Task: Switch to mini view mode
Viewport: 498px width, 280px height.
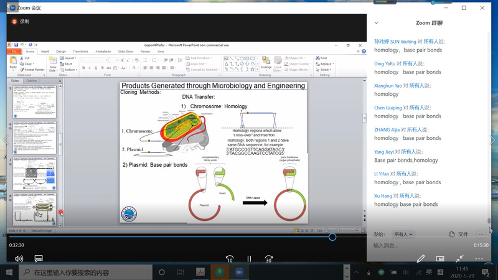Action: (440, 259)
